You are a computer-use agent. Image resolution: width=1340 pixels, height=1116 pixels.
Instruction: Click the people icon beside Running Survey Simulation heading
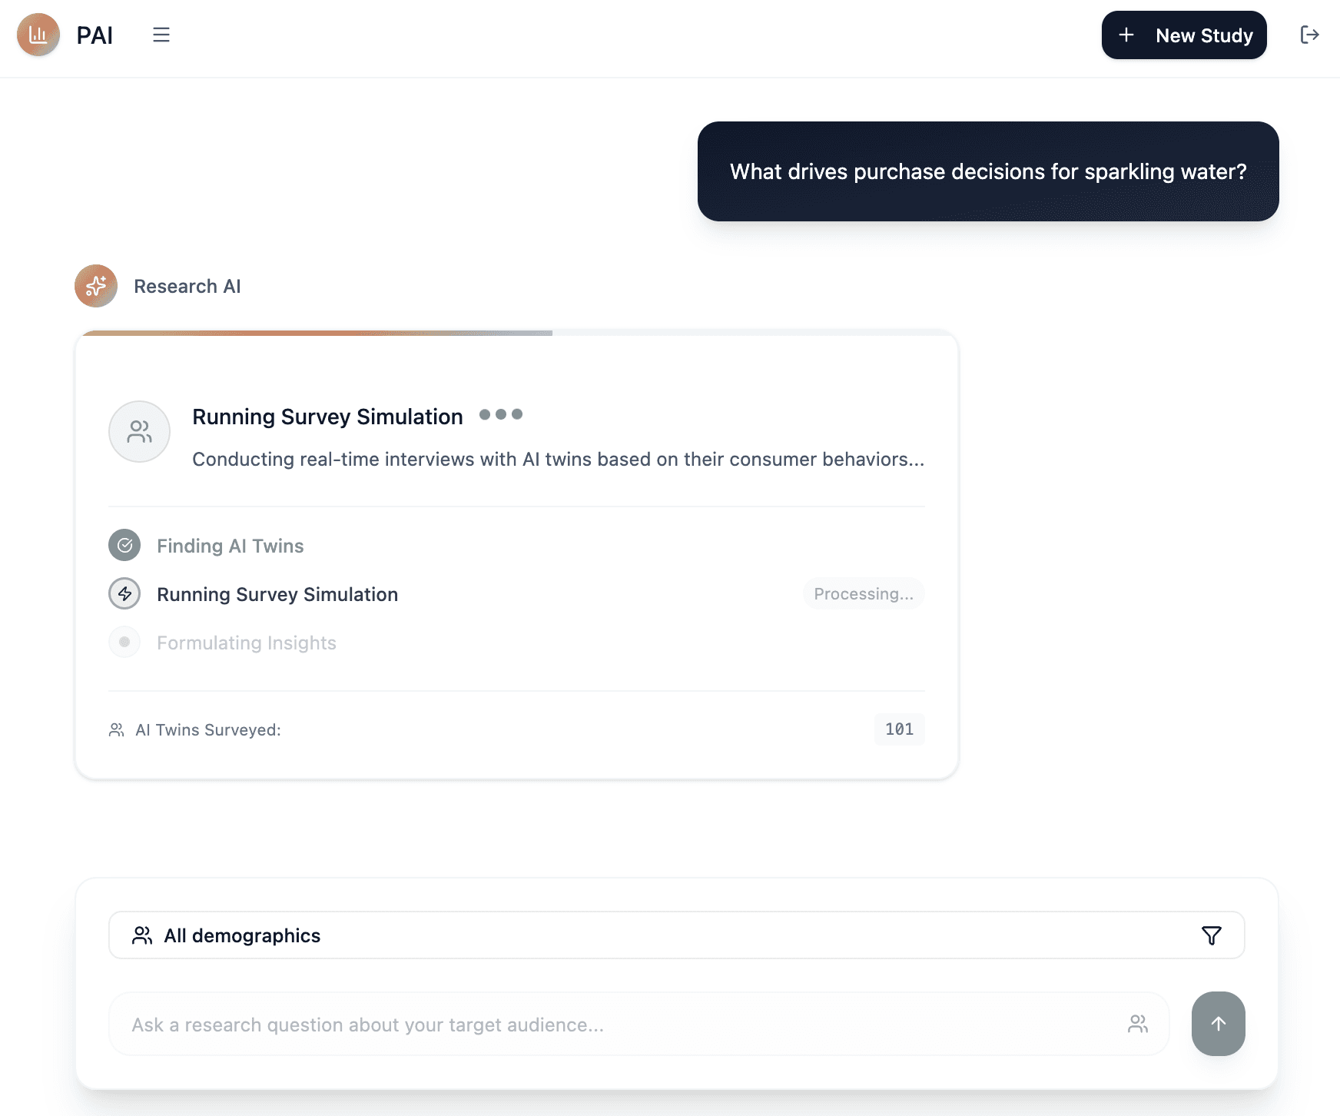[139, 431]
